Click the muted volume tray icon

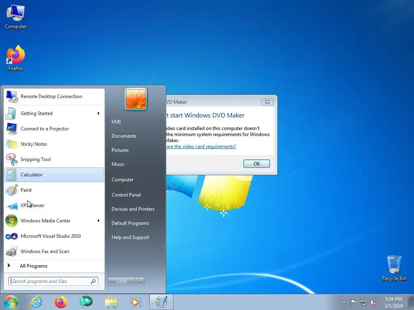point(373,302)
